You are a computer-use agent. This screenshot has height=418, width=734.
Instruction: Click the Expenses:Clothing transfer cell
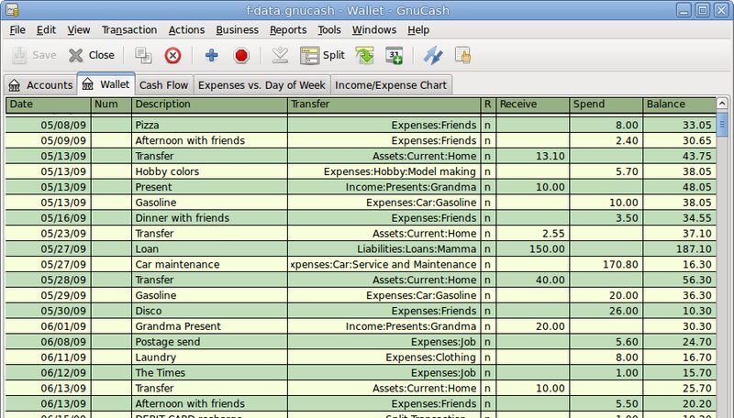[384, 357]
